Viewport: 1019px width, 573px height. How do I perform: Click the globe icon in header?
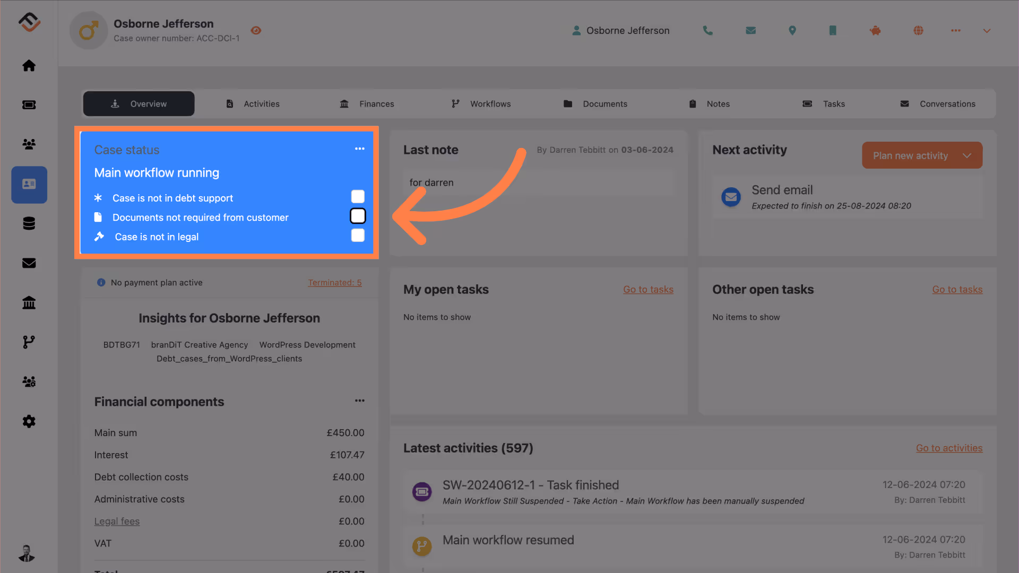point(918,31)
